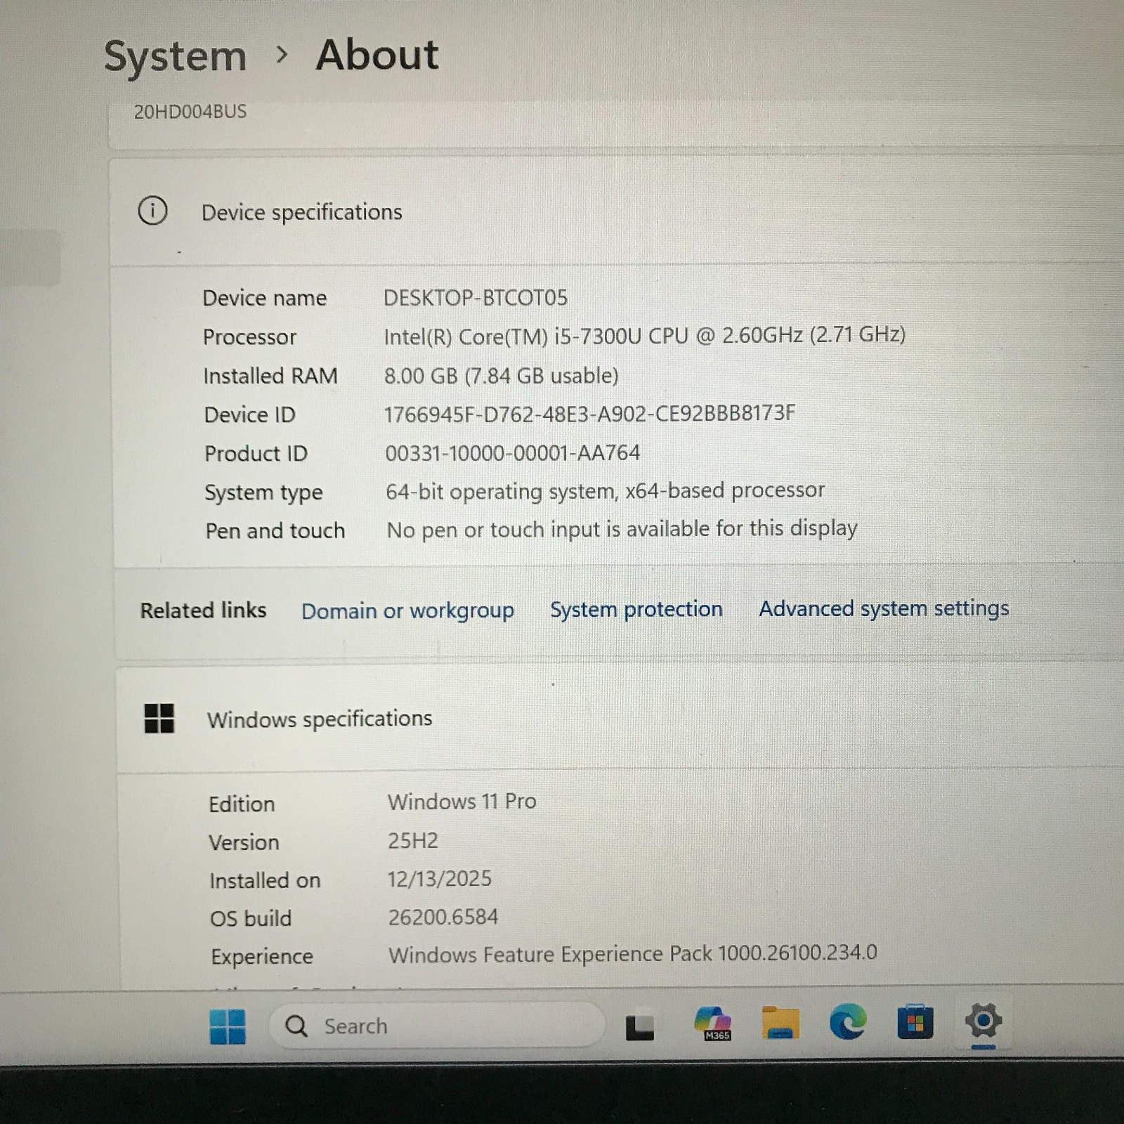Click the taskbar search magnifier icon
Viewport: 1124px width, 1124px height.
(x=296, y=1026)
